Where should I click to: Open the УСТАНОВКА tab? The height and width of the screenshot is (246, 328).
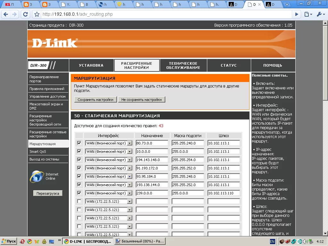91,65
